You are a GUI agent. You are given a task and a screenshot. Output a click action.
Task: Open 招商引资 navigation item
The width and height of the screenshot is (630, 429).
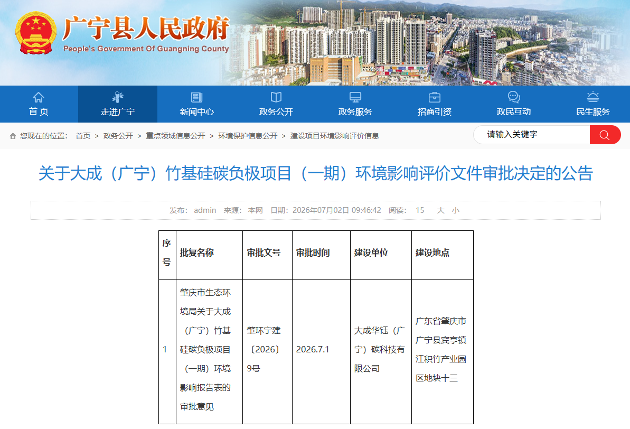click(434, 104)
